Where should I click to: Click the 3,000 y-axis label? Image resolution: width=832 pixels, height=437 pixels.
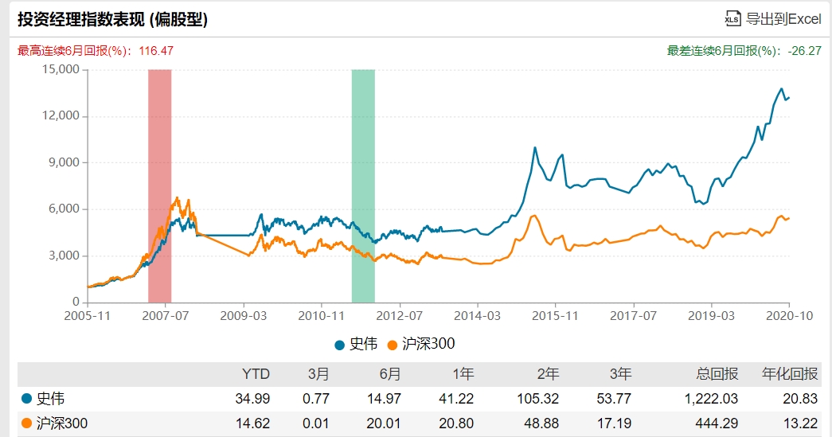tap(64, 256)
